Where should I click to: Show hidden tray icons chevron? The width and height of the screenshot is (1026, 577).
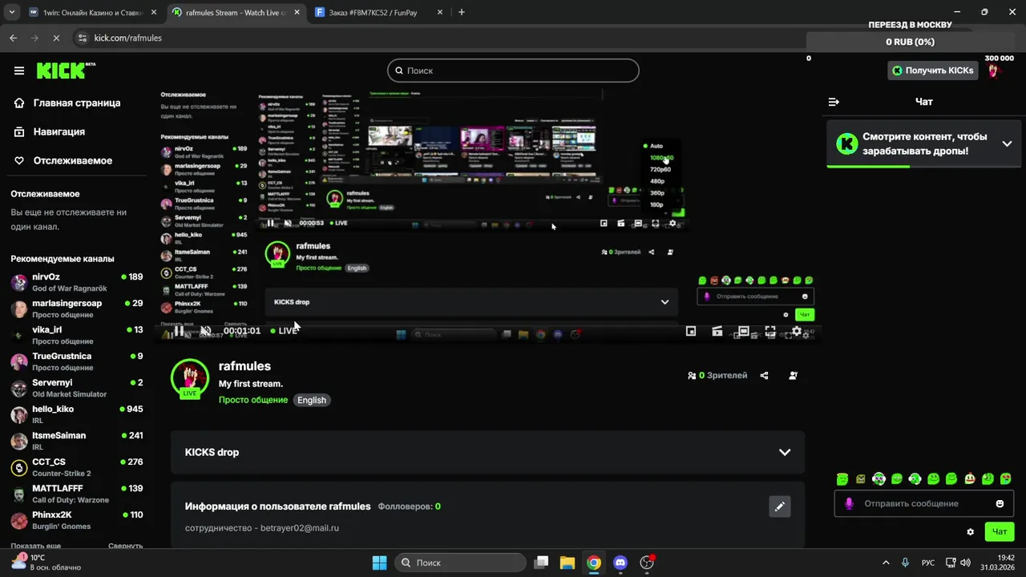[x=886, y=563]
